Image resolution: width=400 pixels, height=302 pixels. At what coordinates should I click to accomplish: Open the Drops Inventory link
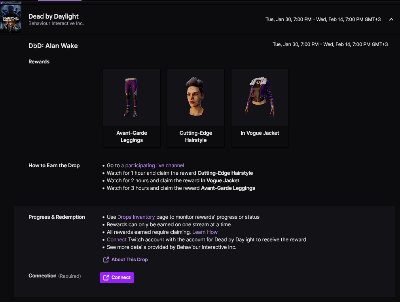click(136, 217)
